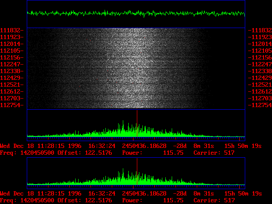Click the right axis label -112521

(x=260, y=85)
